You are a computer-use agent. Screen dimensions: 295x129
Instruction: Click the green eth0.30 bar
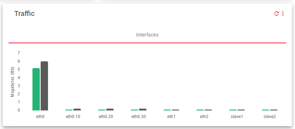click(134, 110)
